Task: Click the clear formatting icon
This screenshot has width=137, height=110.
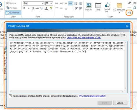Action: point(42,8)
